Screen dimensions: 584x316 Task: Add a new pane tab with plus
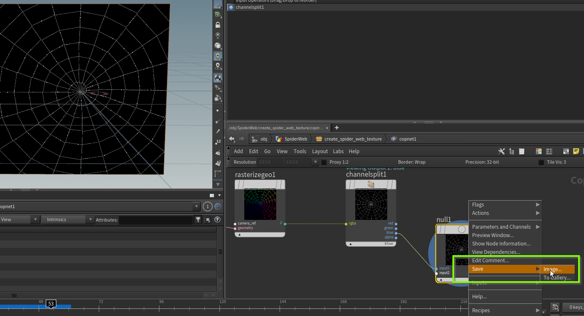pyautogui.click(x=336, y=128)
